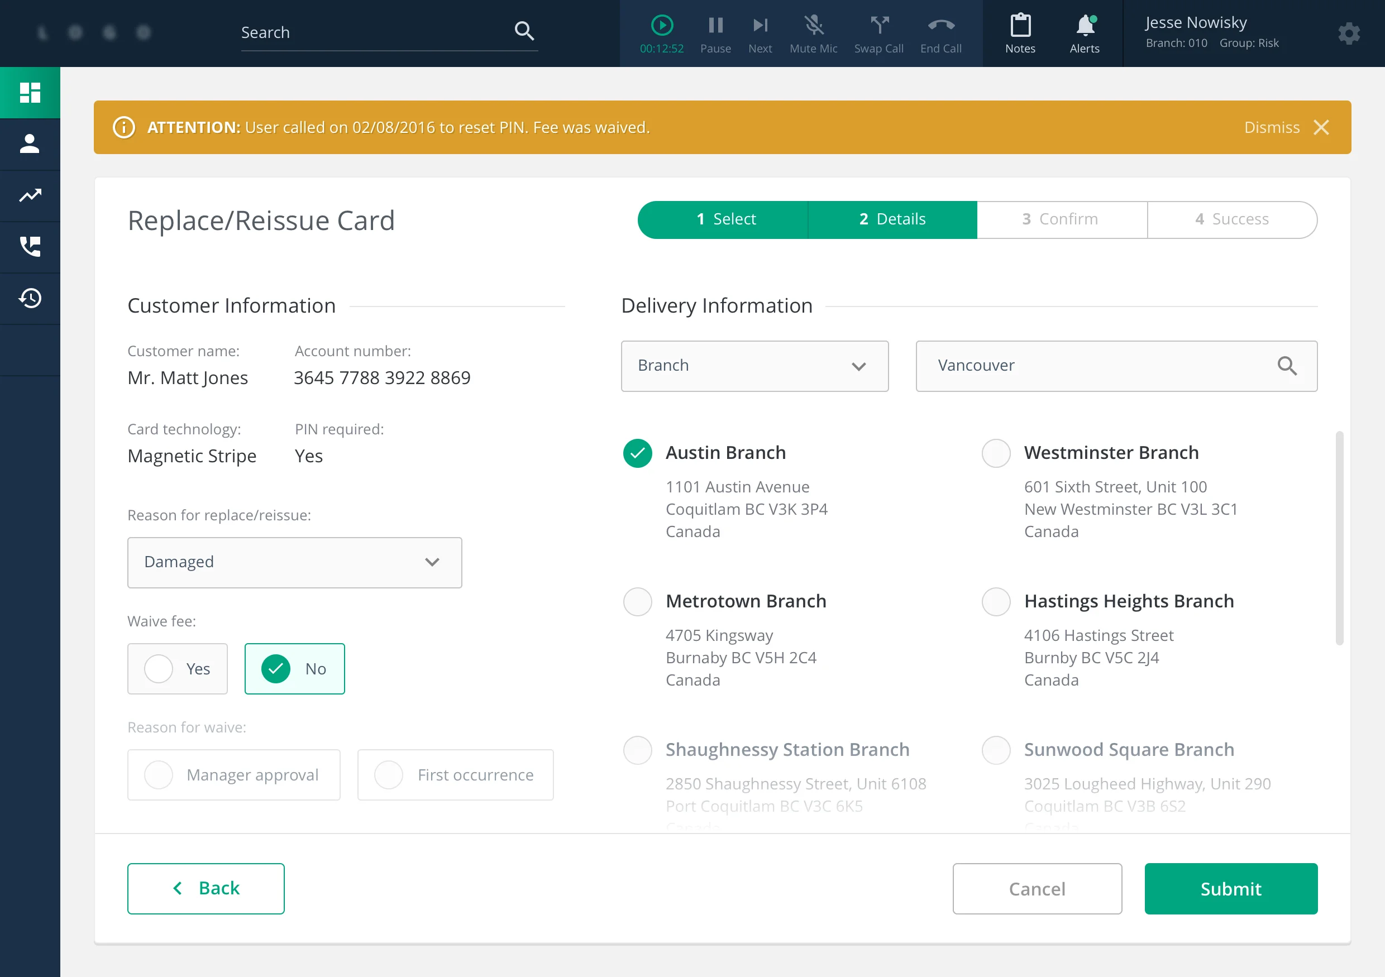Choose First occurrence waive reason

pos(455,775)
